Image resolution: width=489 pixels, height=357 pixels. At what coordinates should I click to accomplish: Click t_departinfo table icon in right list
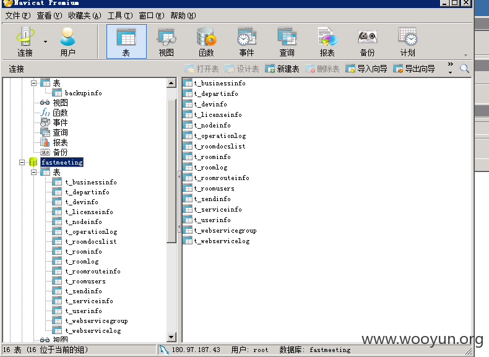coord(188,94)
